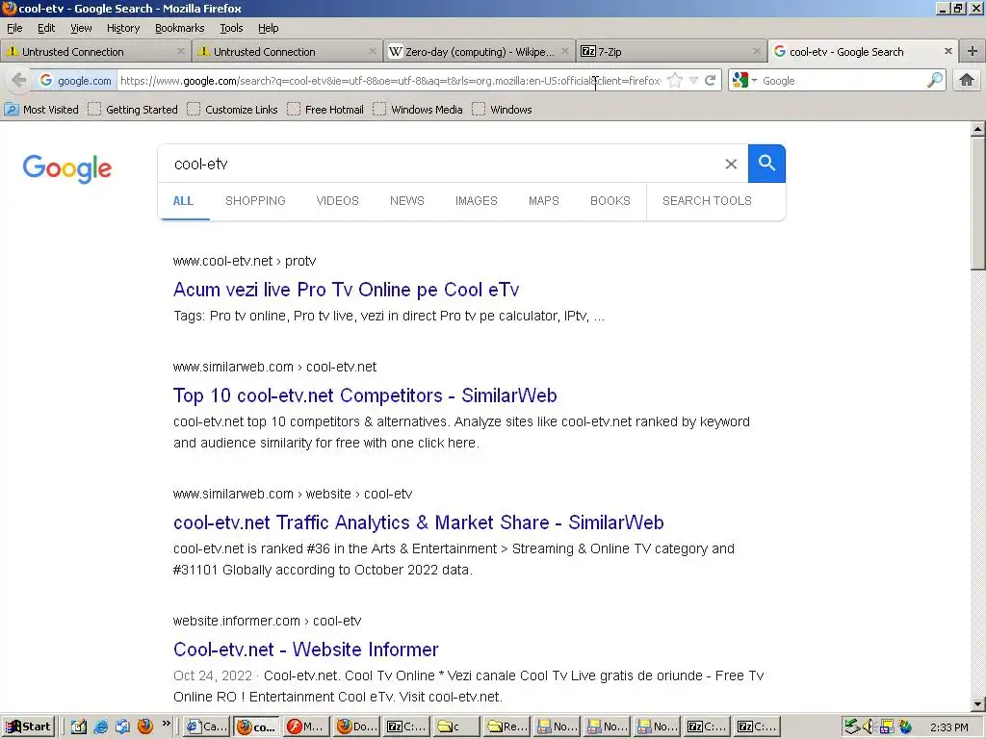Click the scrollbar down arrow
The height and width of the screenshot is (739, 986).
coord(977,703)
